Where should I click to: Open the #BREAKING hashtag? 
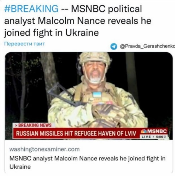coord(31,9)
